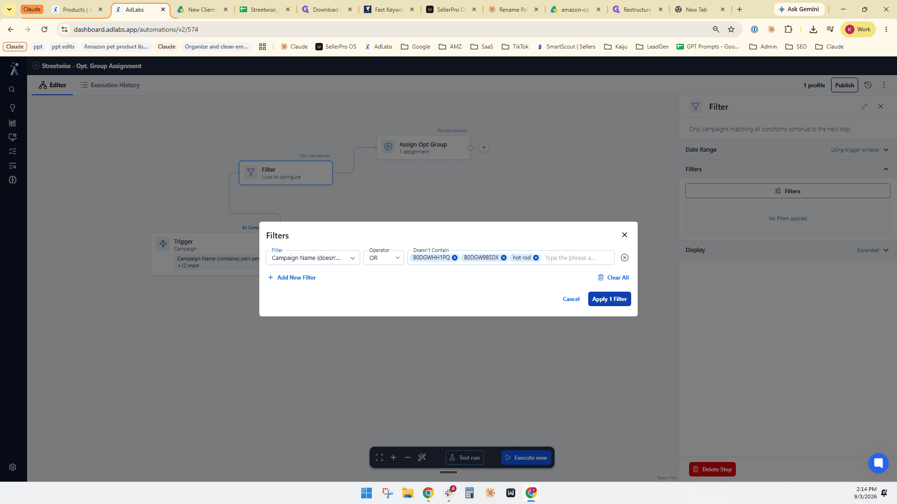Open Slack from the taskbar

pyautogui.click(x=449, y=493)
